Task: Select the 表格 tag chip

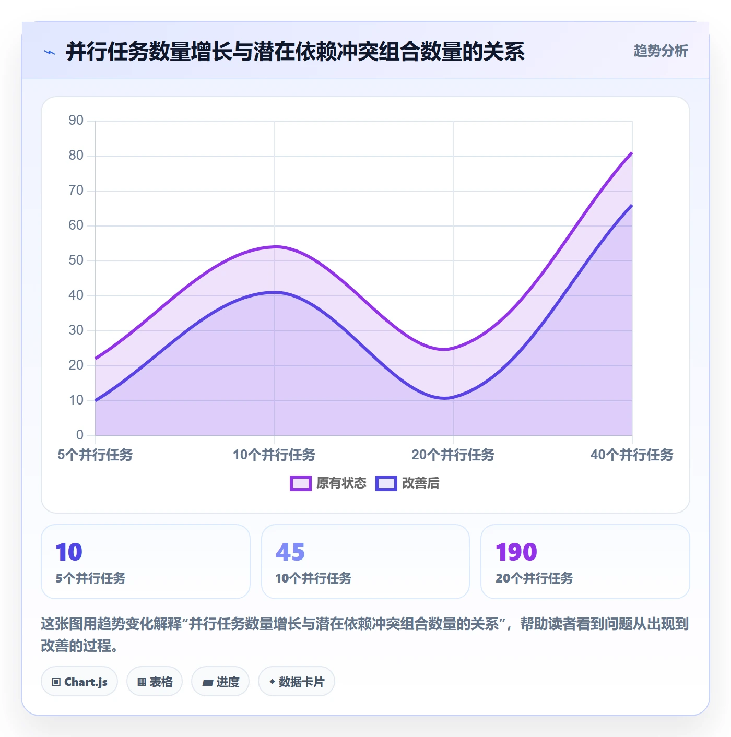Action: click(155, 682)
